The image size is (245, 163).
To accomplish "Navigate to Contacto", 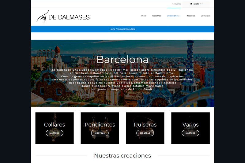I will click(x=205, y=16).
